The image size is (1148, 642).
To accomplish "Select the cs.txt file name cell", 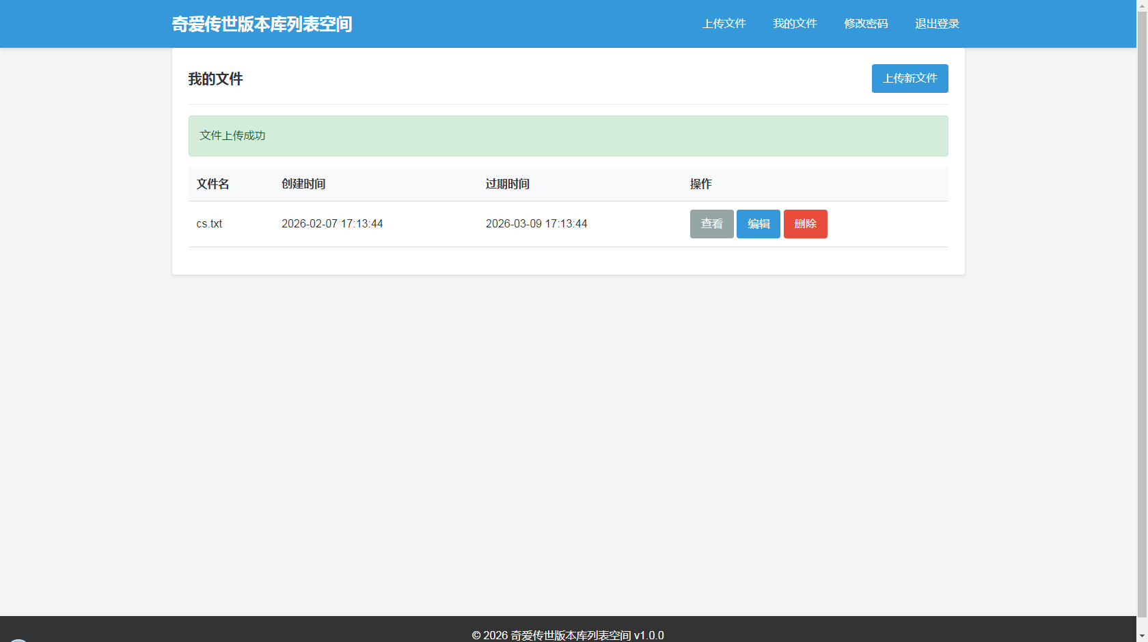I will pos(209,224).
